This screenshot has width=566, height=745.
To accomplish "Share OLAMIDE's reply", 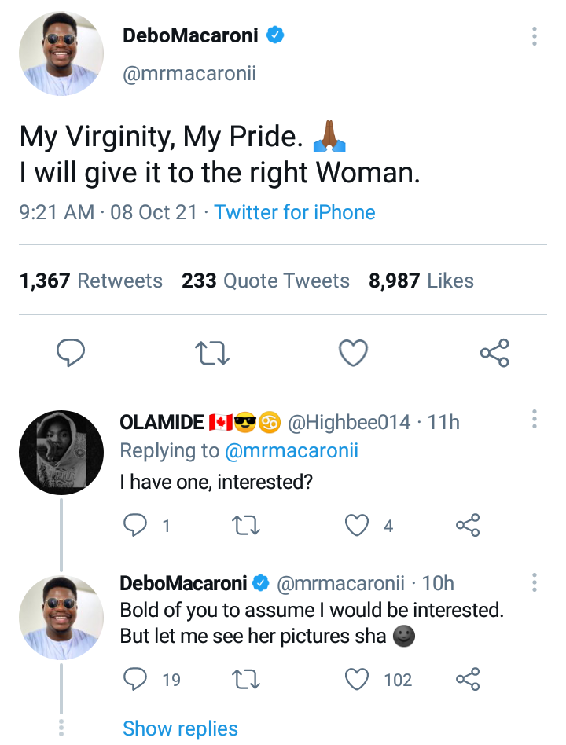I will click(468, 525).
